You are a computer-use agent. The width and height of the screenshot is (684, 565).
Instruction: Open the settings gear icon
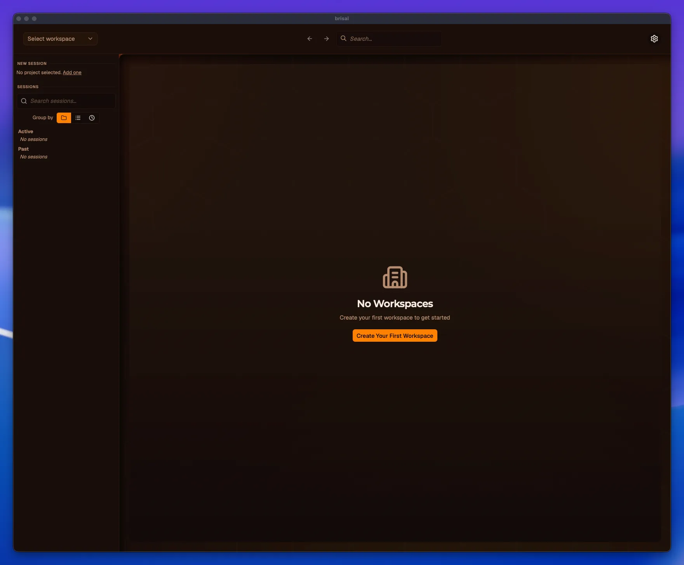point(654,39)
